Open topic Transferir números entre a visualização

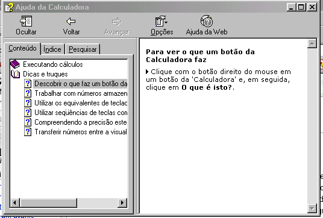coord(81,132)
